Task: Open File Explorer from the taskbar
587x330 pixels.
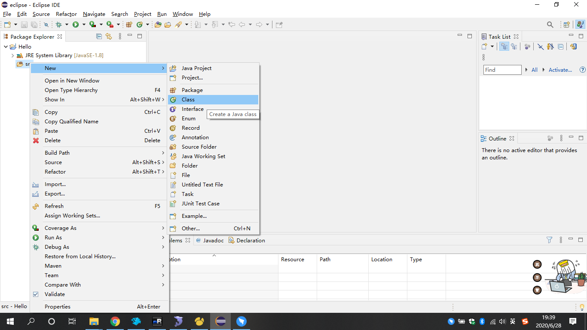Action: tap(94, 321)
